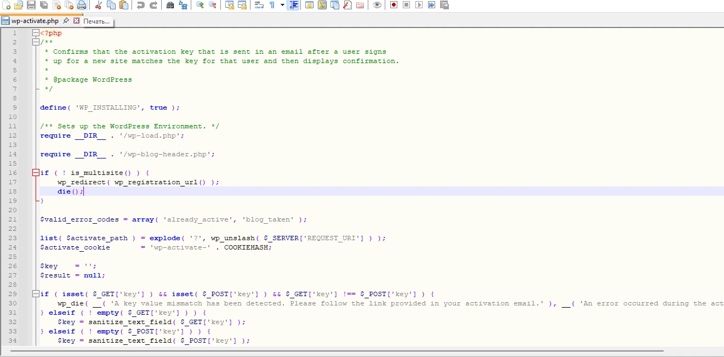Pin the wp-activate.php tab
The width and height of the screenshot is (724, 357).
click(x=66, y=21)
